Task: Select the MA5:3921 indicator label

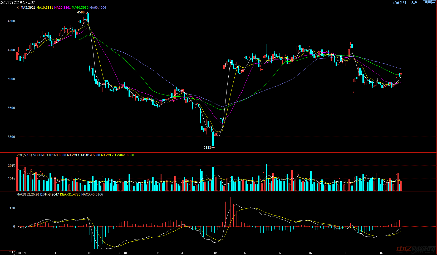Action: pyautogui.click(x=28, y=8)
